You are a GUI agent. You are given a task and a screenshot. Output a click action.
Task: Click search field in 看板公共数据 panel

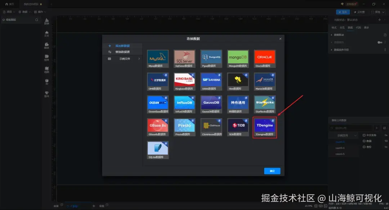click(351, 128)
